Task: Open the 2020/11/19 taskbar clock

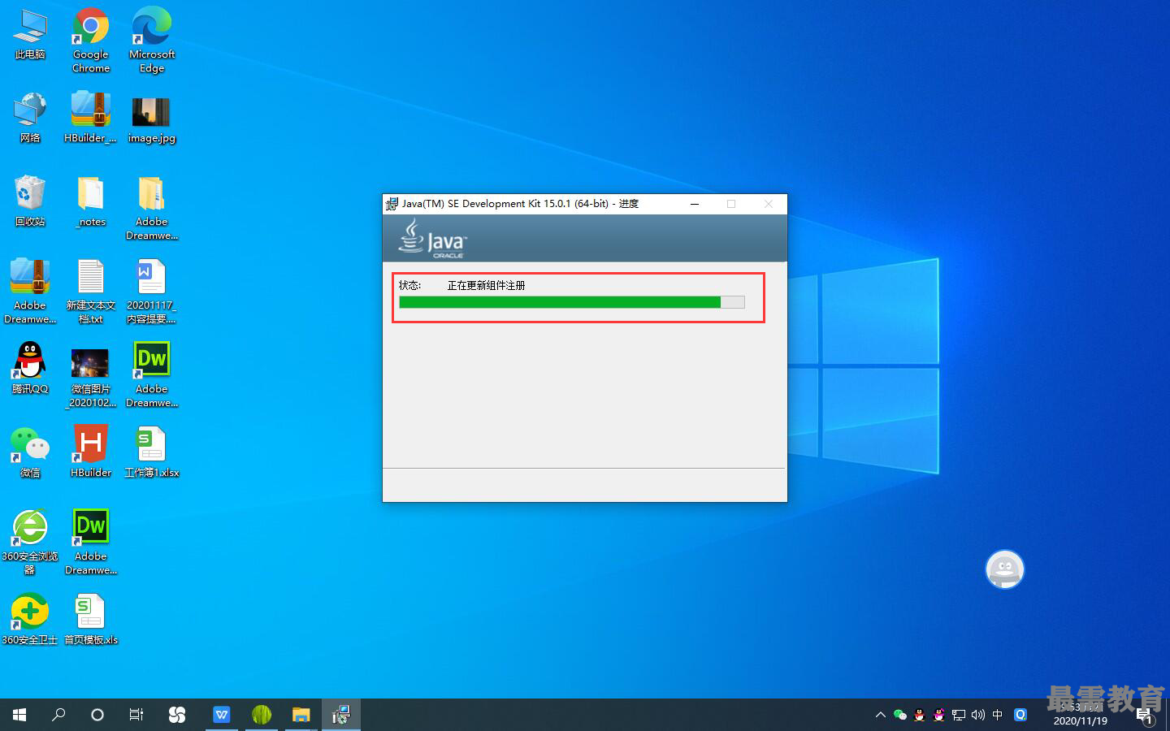Action: (1080, 715)
